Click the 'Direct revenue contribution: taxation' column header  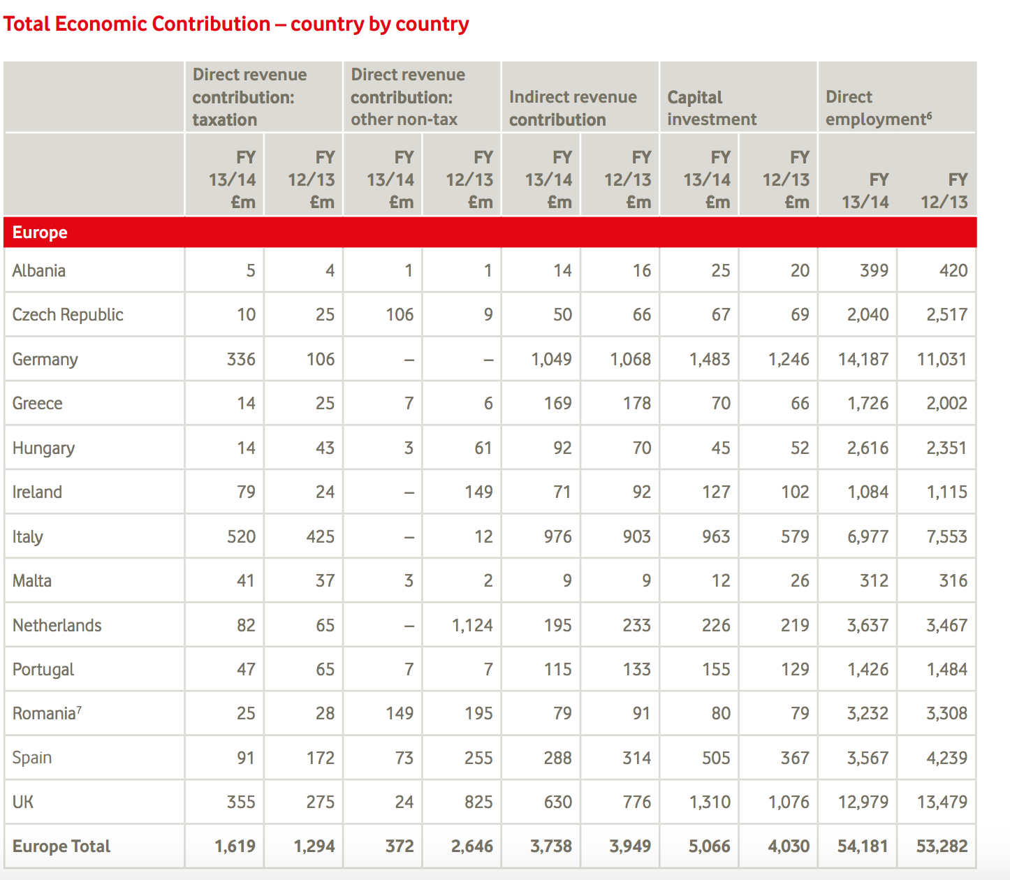click(x=249, y=97)
